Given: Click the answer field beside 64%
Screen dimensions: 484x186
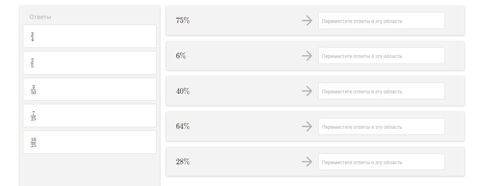Looking at the screenshot, I should click(381, 126).
